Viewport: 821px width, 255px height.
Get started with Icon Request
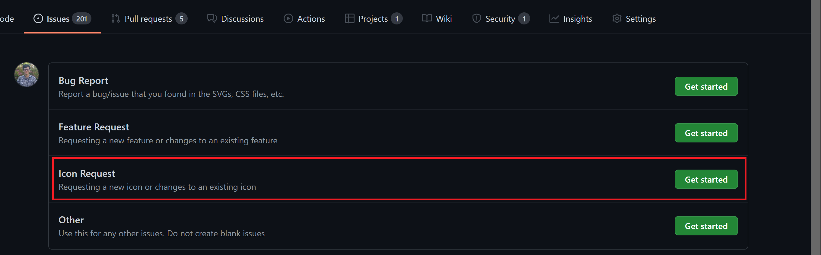(706, 180)
